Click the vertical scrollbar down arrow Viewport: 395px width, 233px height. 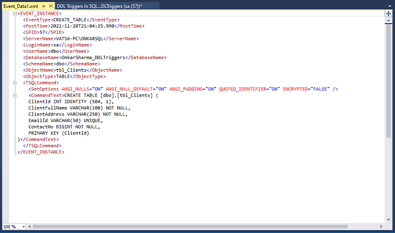pos(389,220)
